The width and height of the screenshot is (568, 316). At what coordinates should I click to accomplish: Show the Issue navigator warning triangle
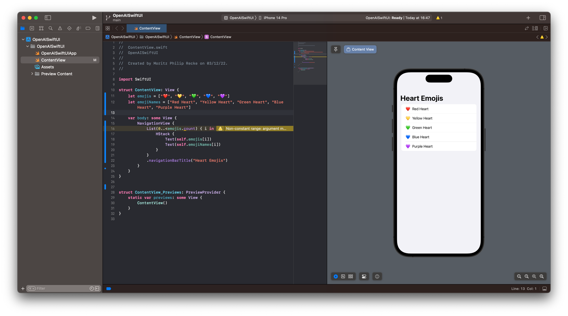click(x=60, y=28)
